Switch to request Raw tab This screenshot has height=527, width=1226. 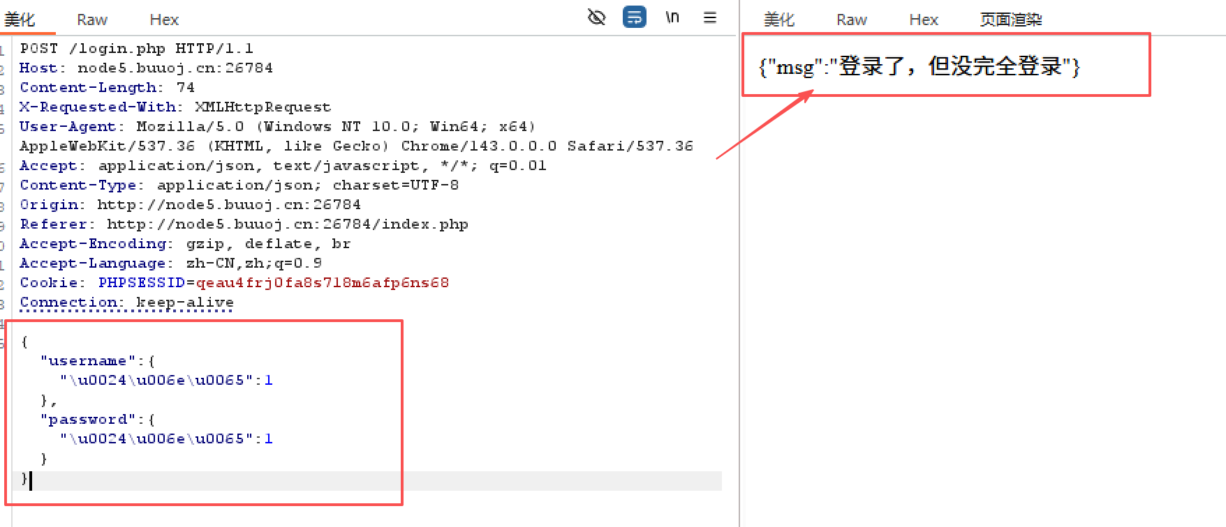click(x=92, y=20)
